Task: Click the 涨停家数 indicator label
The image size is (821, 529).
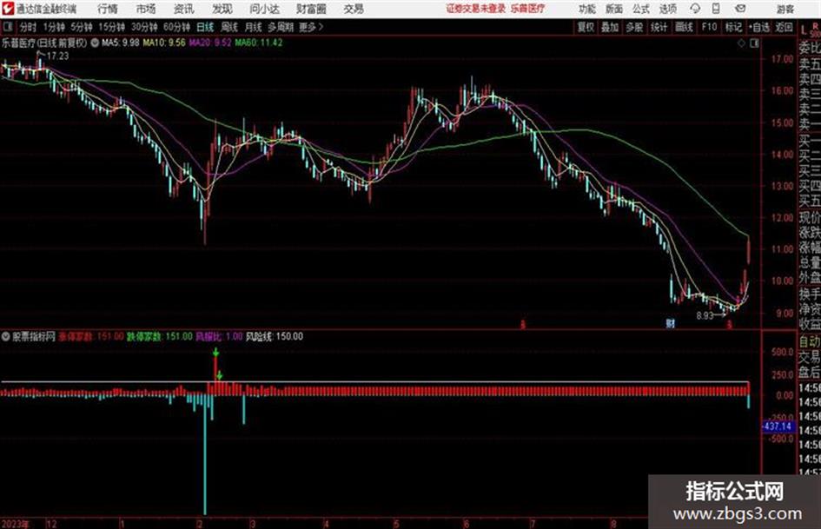Action: click(x=91, y=336)
